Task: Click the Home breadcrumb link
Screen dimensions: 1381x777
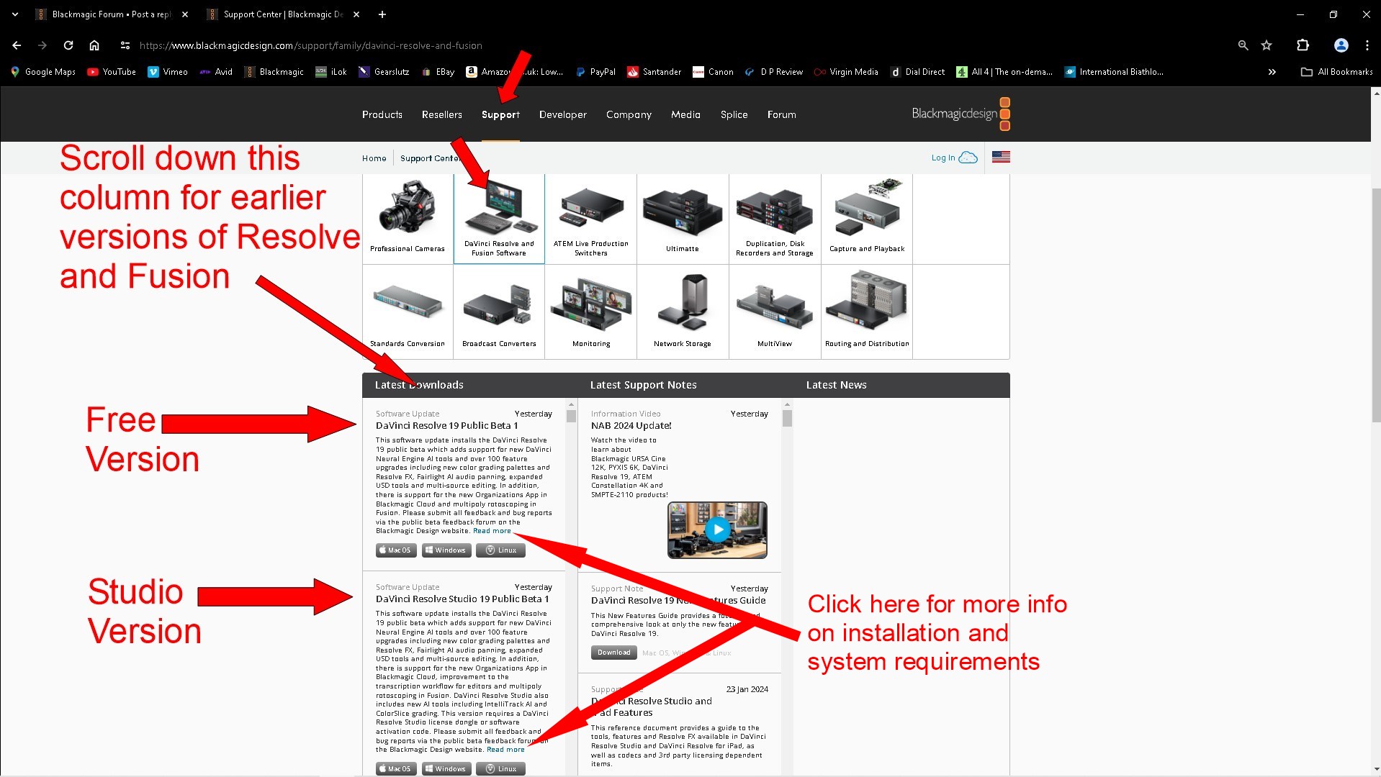Action: (x=374, y=158)
